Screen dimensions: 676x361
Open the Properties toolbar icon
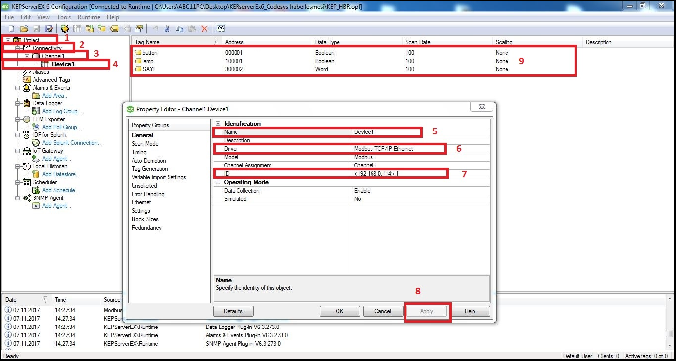(x=139, y=29)
